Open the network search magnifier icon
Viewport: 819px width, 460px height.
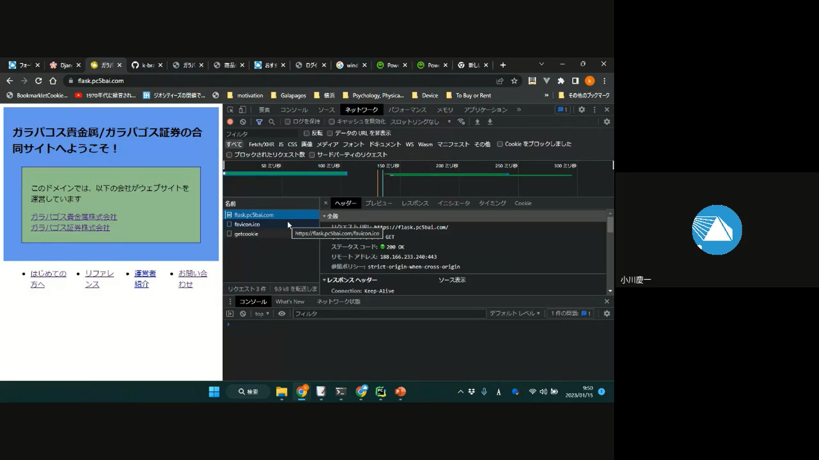271,122
